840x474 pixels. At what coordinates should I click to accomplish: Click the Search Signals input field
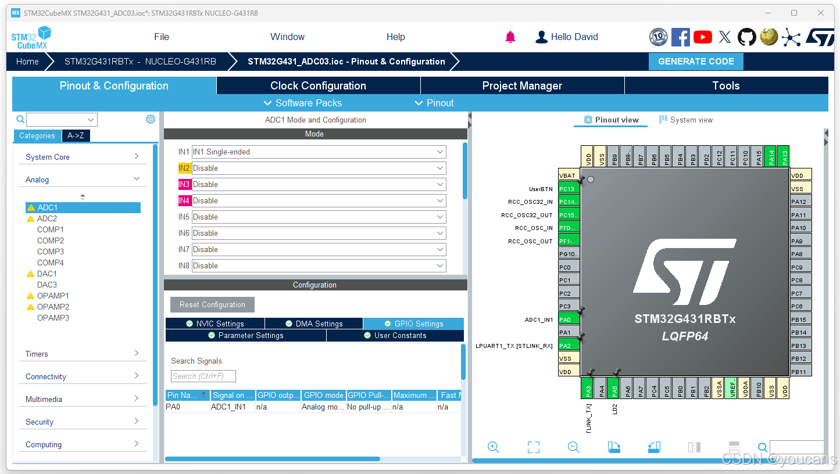click(203, 376)
